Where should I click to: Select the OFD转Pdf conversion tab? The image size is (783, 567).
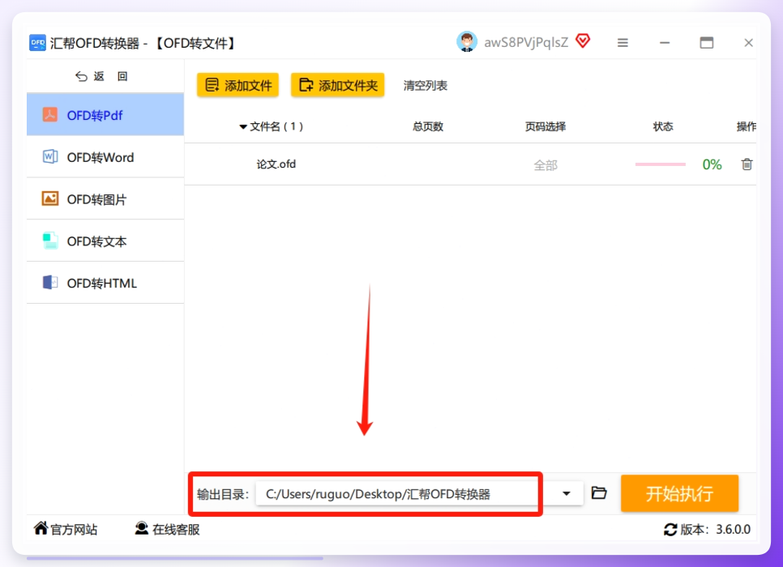tap(105, 115)
